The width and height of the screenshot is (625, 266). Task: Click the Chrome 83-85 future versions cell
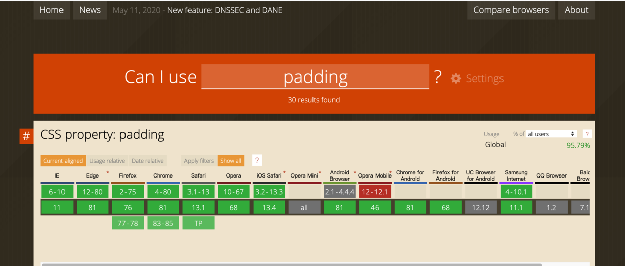(x=163, y=223)
